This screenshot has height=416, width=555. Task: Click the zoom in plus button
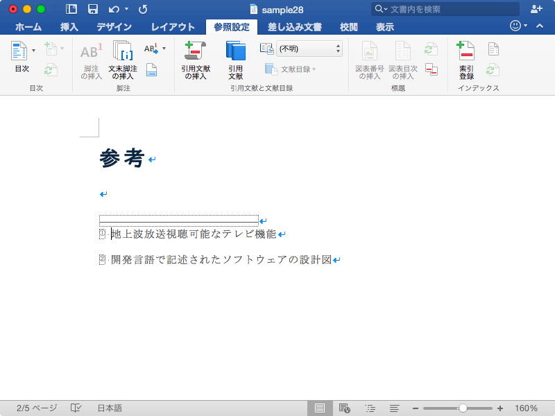pos(500,408)
